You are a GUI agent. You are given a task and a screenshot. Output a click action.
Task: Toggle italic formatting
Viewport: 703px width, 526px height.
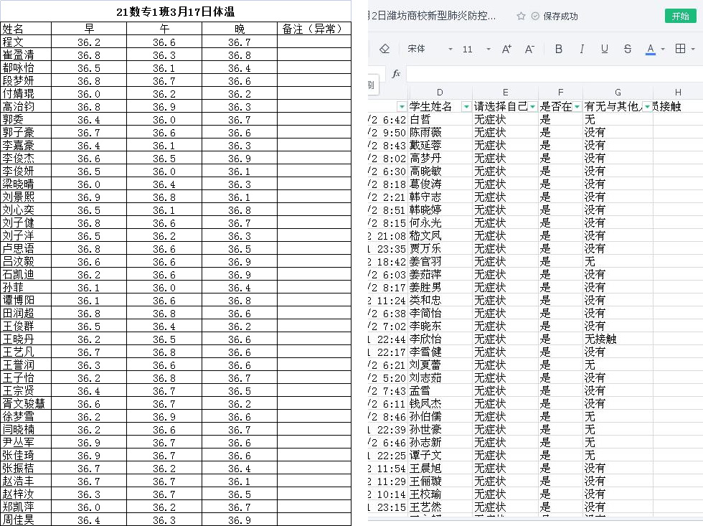click(x=582, y=49)
